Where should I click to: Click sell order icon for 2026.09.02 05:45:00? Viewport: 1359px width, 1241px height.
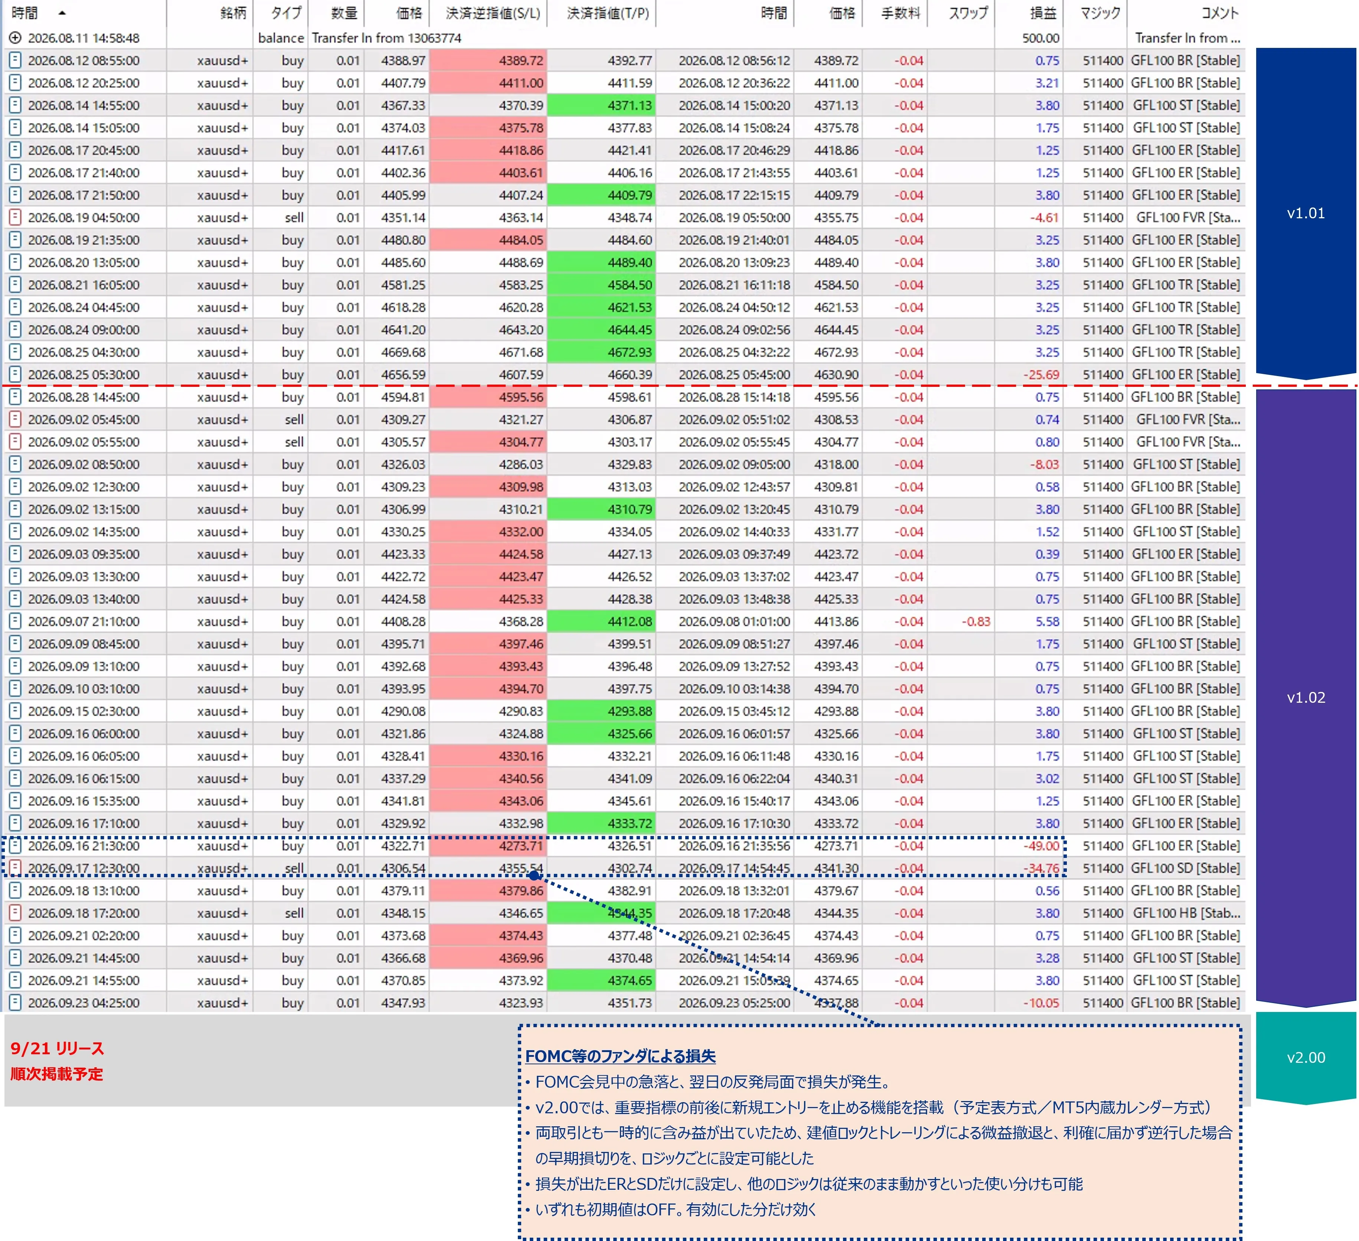pyautogui.click(x=15, y=419)
